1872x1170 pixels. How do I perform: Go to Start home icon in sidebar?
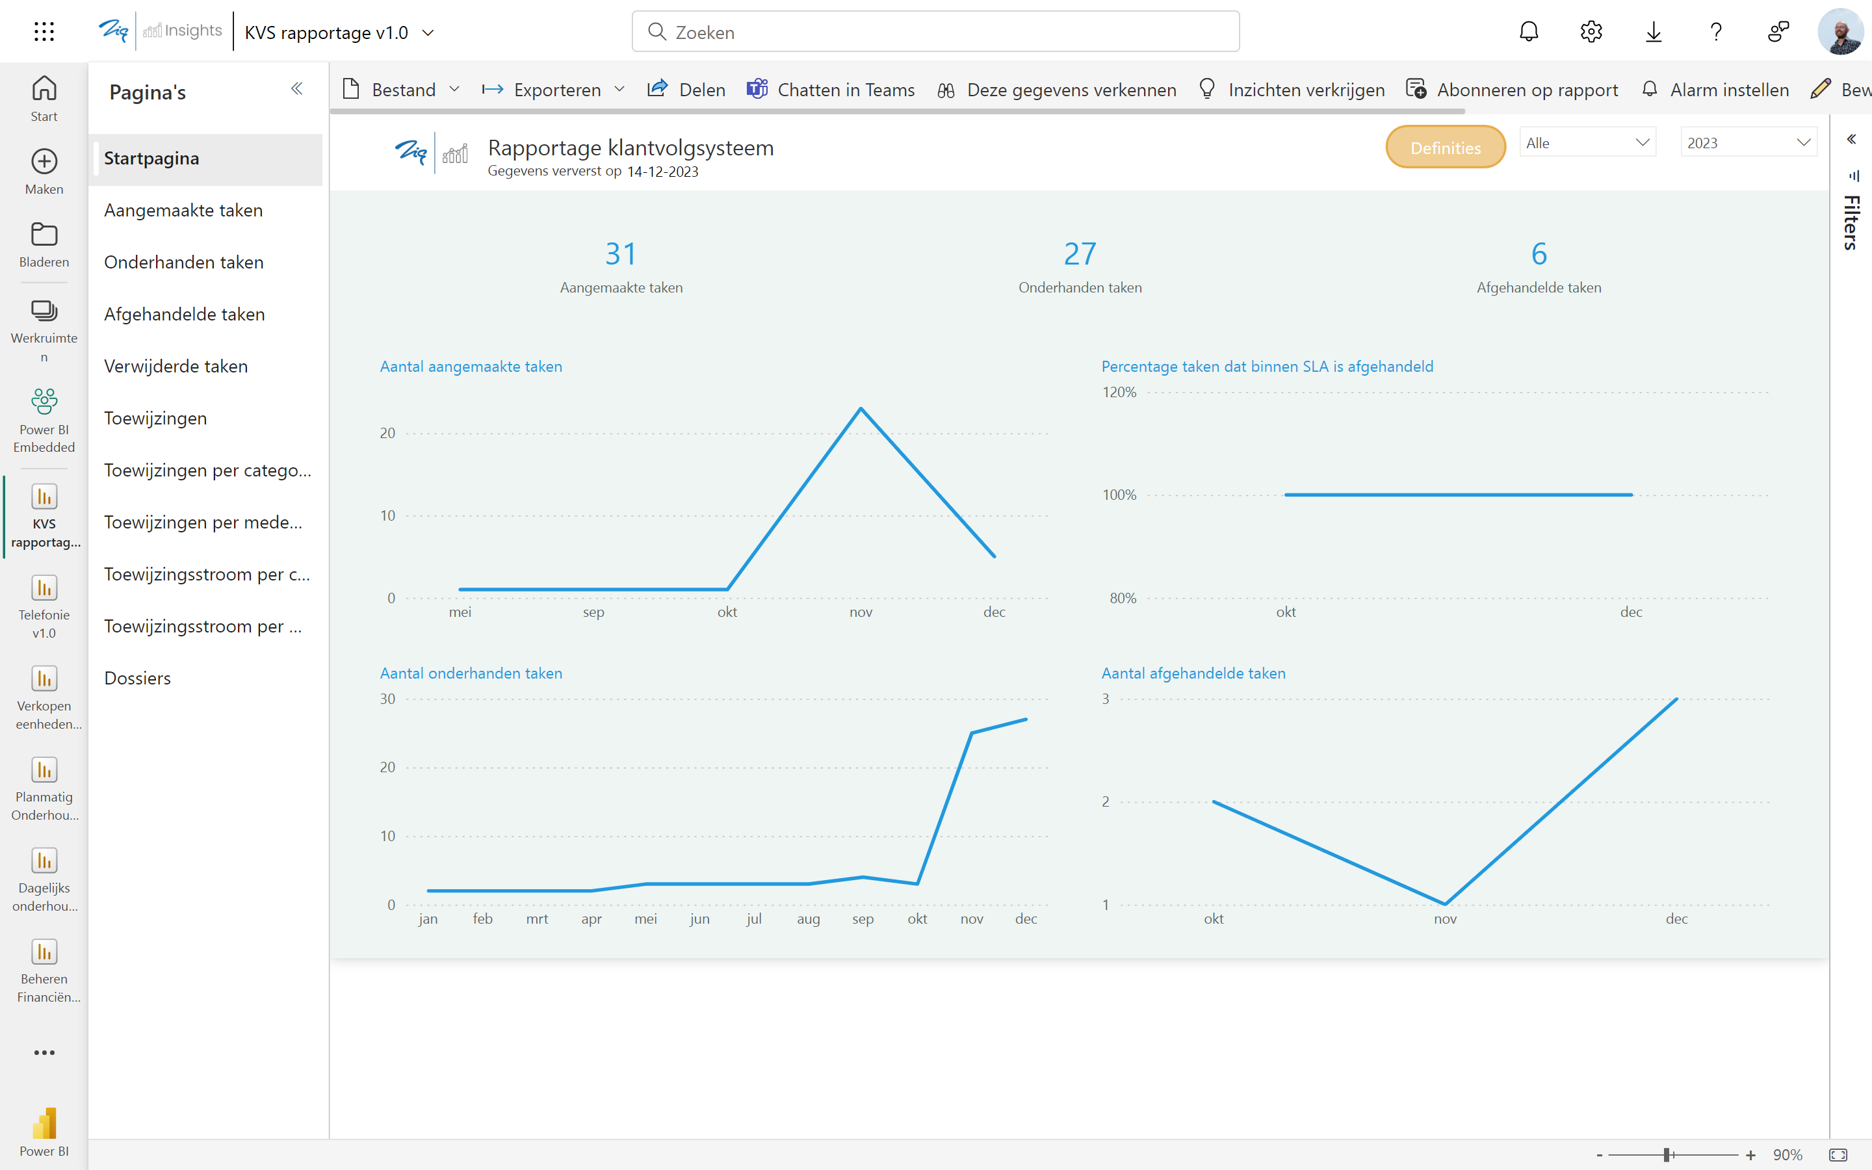44,98
